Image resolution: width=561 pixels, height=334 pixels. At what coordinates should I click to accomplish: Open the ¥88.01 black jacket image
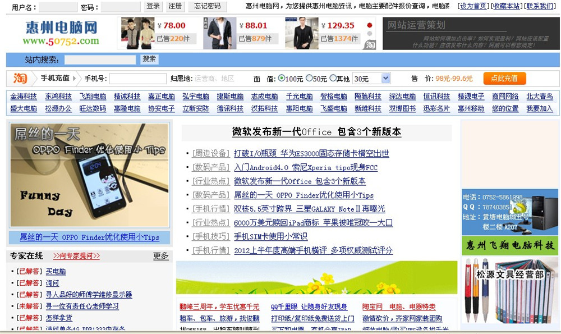(219, 33)
